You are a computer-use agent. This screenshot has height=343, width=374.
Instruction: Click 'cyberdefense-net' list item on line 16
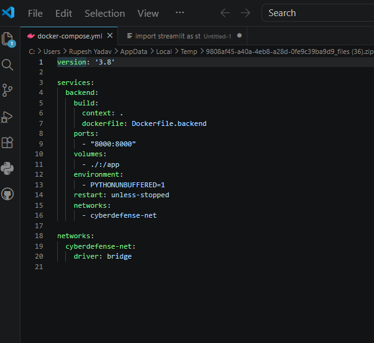click(124, 216)
